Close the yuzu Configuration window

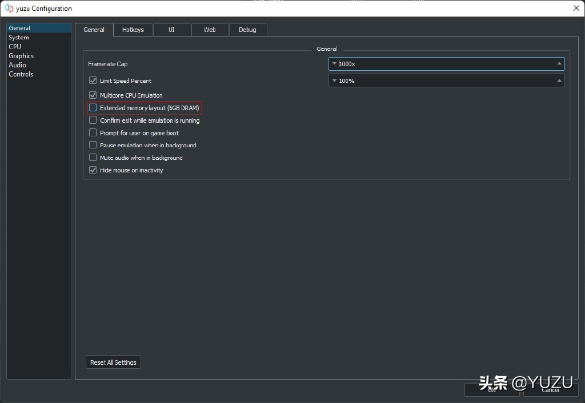click(x=576, y=8)
